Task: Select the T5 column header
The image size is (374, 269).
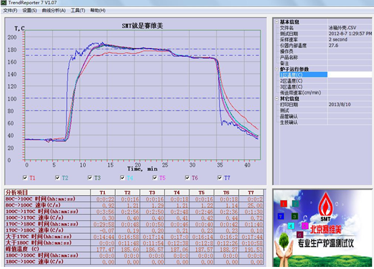Action: coord(202,192)
